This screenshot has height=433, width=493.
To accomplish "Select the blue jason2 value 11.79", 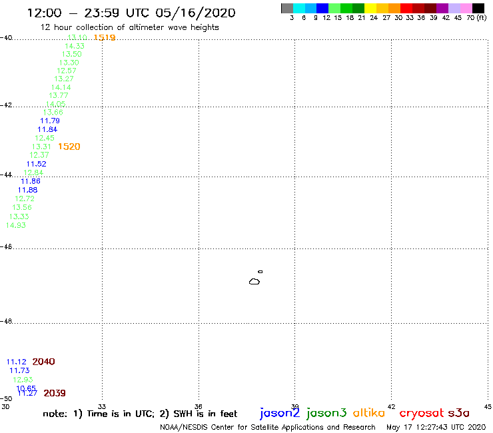I will tap(50, 121).
